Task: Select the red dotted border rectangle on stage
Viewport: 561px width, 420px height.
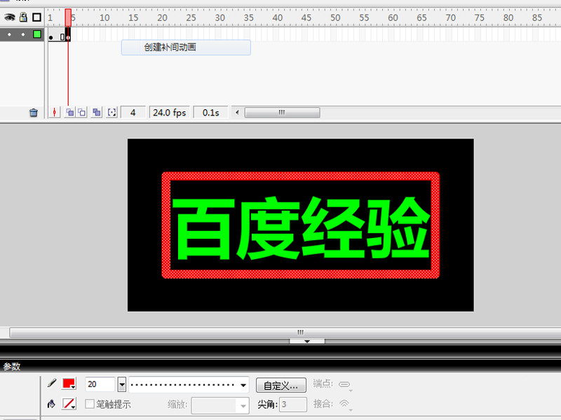Action: pos(301,176)
